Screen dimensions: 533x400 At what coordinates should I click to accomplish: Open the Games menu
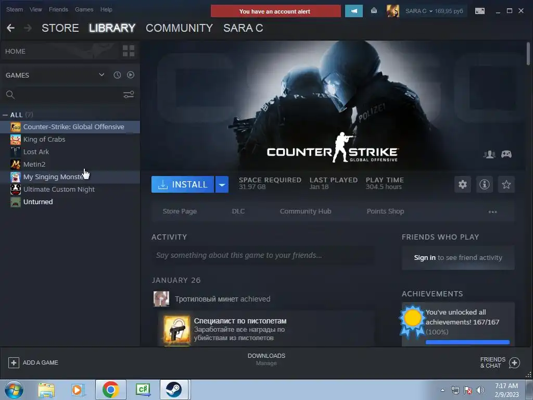click(84, 9)
